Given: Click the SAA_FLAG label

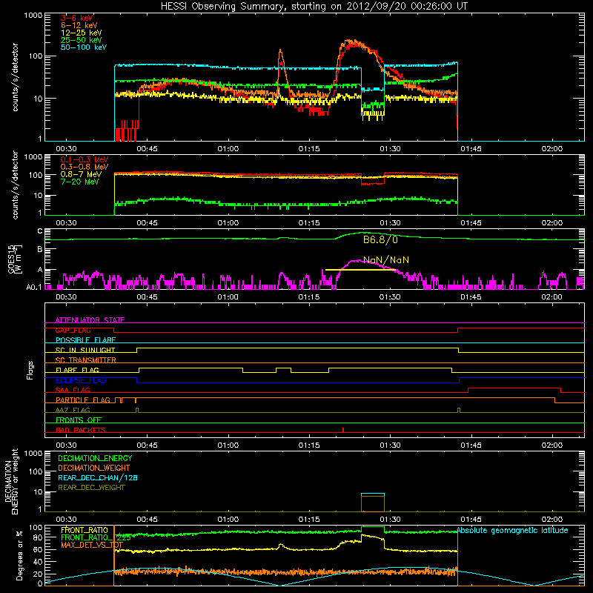Looking at the screenshot, I should (x=73, y=390).
